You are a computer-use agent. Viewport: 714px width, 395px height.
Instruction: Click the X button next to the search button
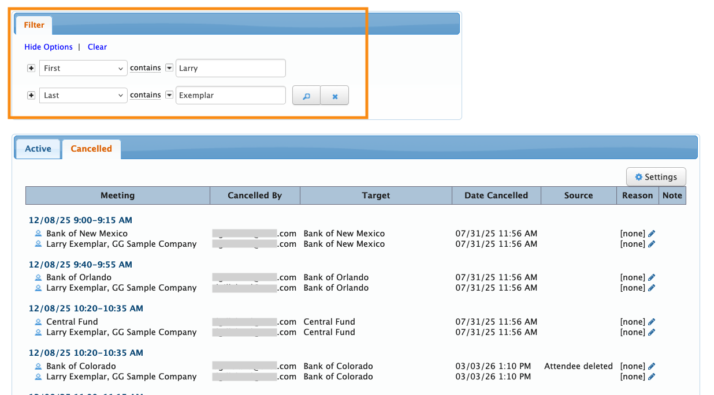pyautogui.click(x=334, y=96)
